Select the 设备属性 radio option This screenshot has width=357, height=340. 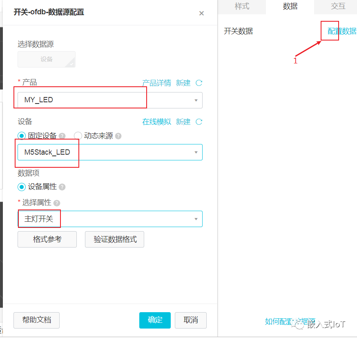(22, 187)
